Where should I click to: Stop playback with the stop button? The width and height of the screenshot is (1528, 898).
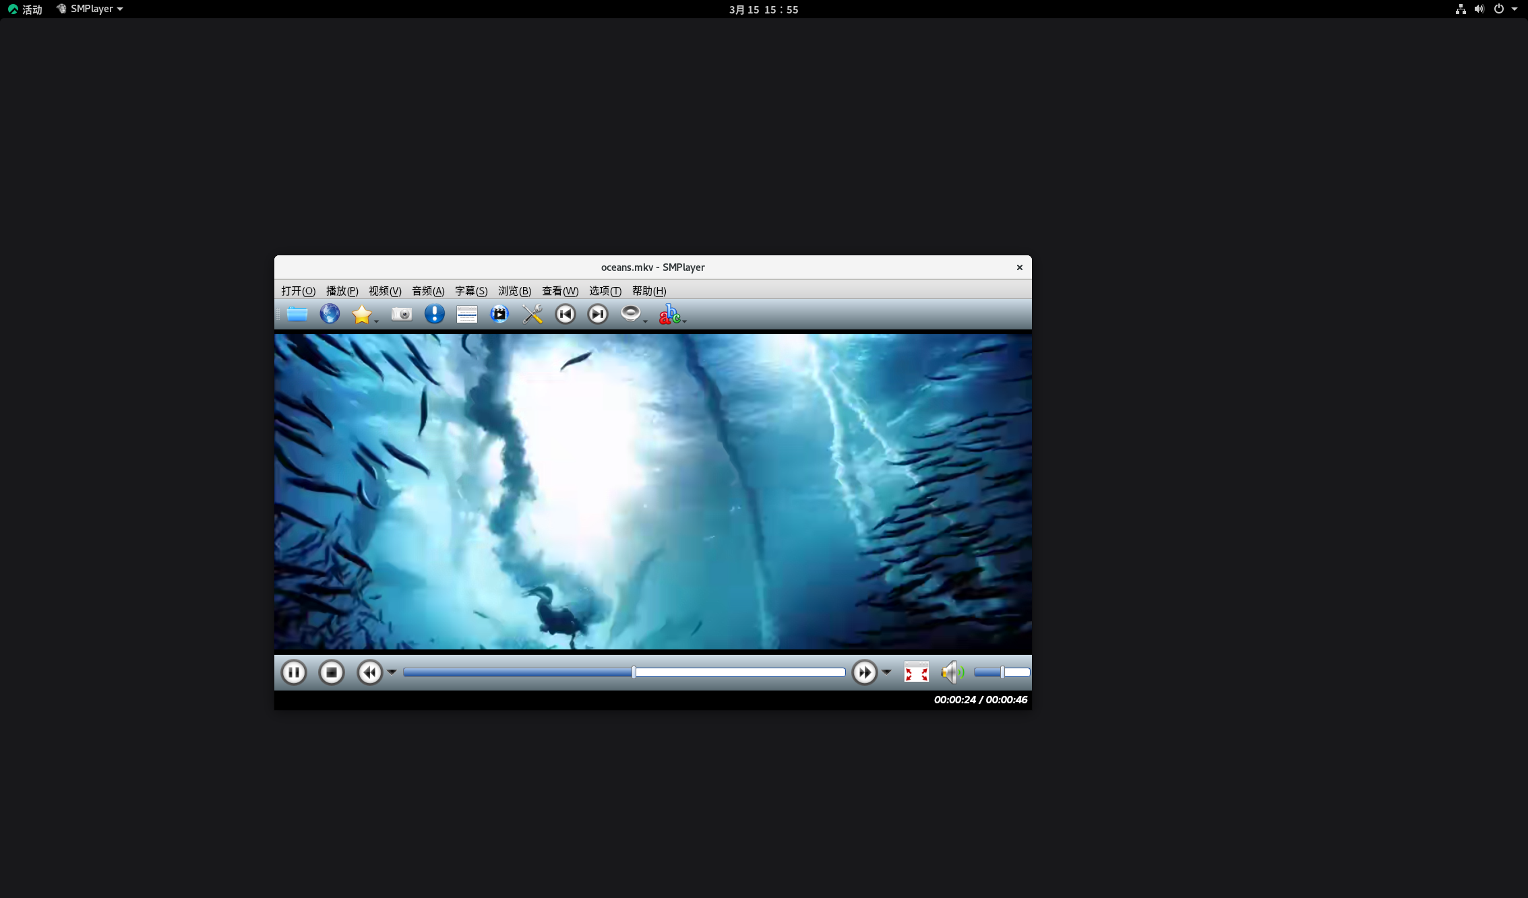coord(331,672)
